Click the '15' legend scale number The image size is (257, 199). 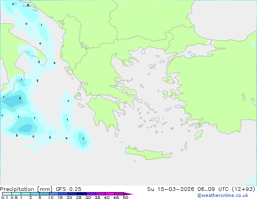click(x=60, y=197)
